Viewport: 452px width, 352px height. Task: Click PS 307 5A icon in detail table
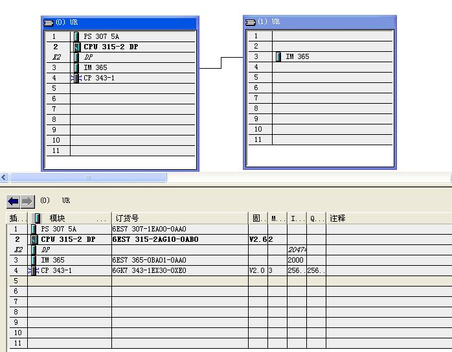(x=34, y=229)
